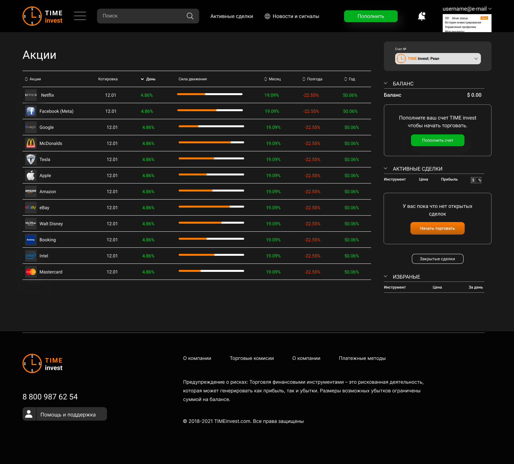
Task: Click the Silver status crown icon
Action: coord(447,18)
